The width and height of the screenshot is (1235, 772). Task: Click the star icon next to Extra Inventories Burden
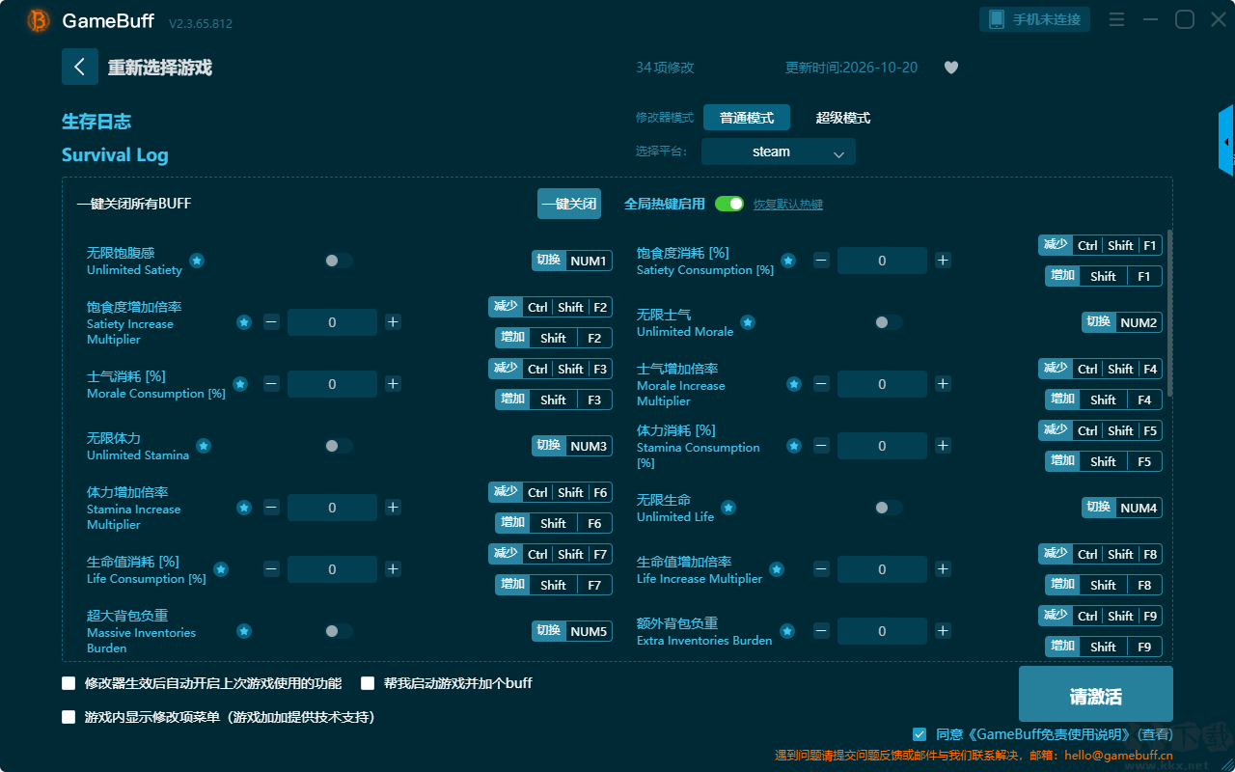[x=787, y=631]
